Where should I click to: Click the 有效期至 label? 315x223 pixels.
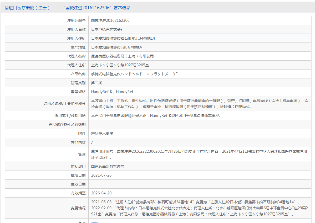78,193
